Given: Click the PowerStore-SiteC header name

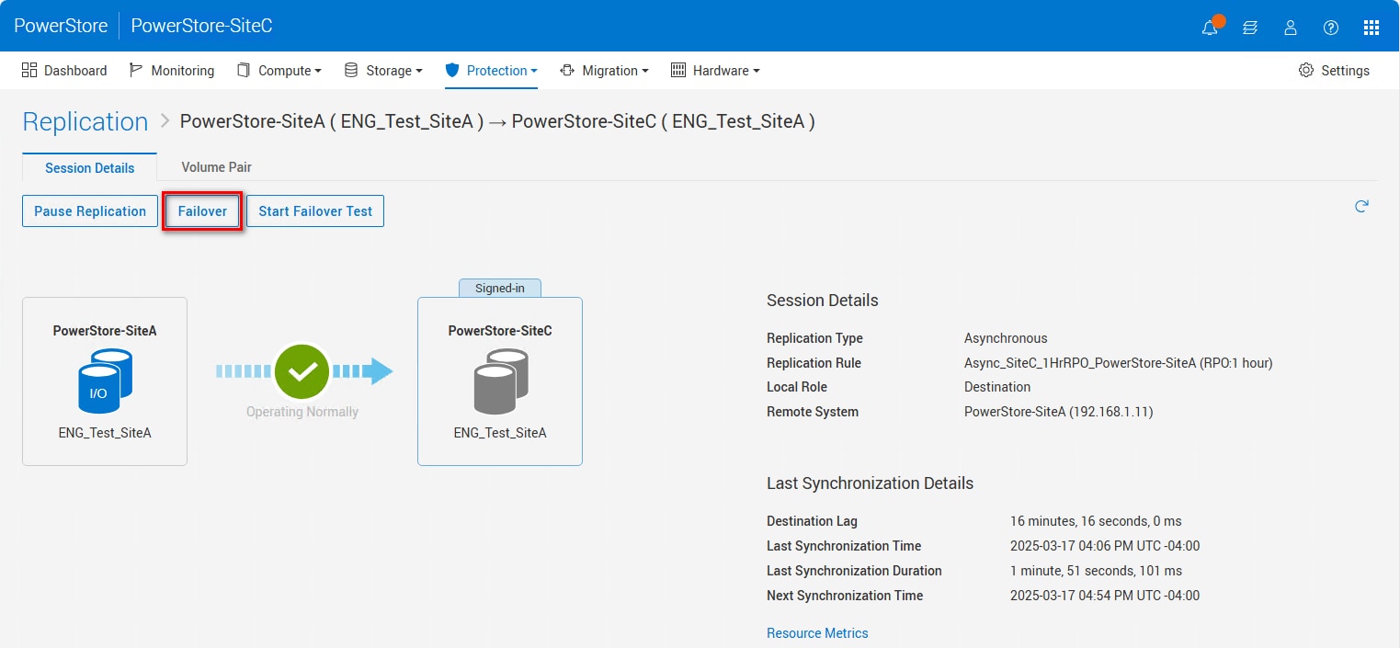Looking at the screenshot, I should [x=201, y=26].
